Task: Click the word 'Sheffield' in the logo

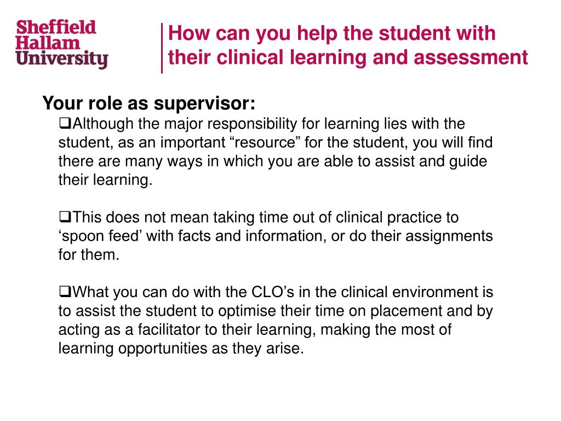Action: point(56,27)
